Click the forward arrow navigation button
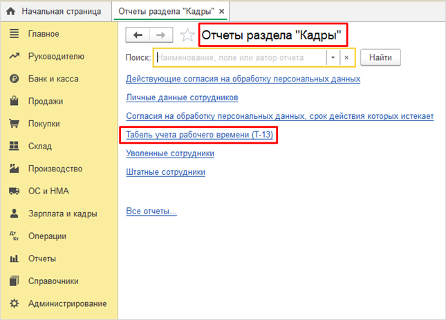Viewport: 446px width, 320px height. click(160, 35)
